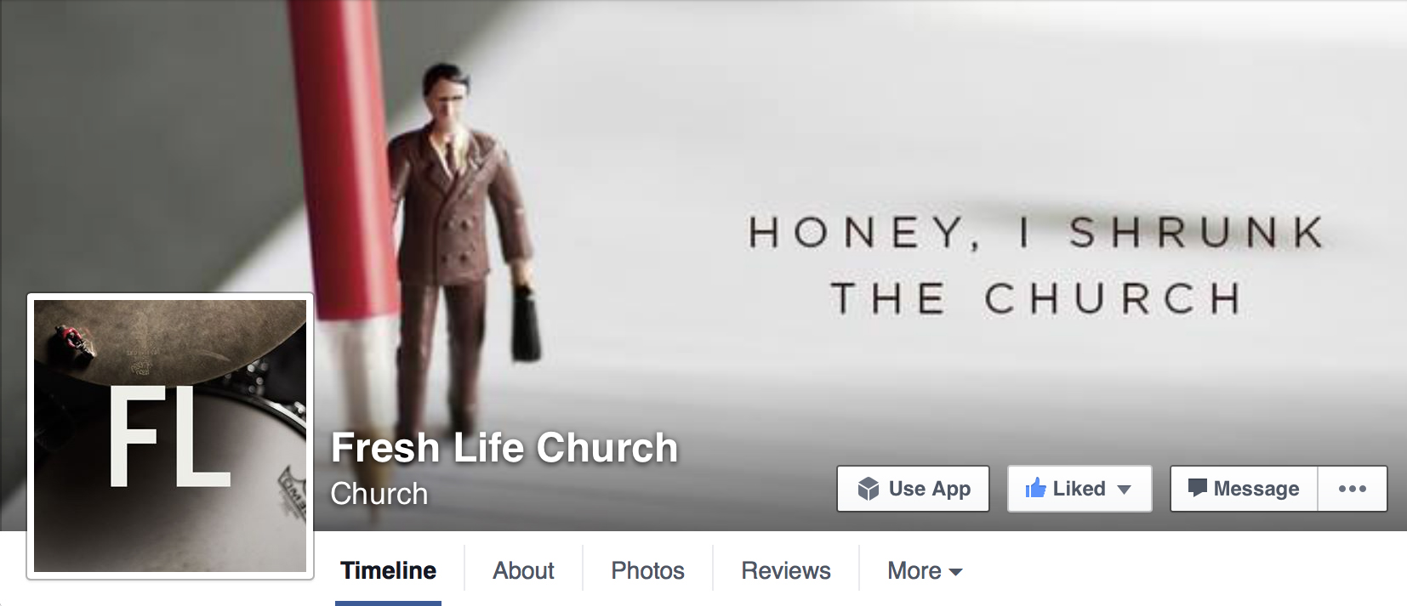This screenshot has width=1407, height=606.
Task: Switch to the Timeline tab
Action: point(388,570)
